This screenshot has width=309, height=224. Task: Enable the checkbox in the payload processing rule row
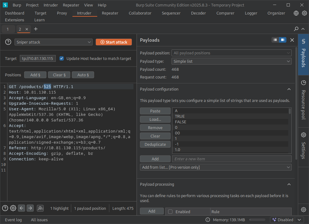point(170,212)
